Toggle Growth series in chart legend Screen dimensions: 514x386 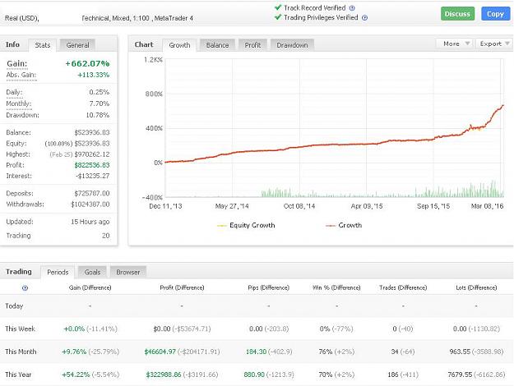[344, 225]
